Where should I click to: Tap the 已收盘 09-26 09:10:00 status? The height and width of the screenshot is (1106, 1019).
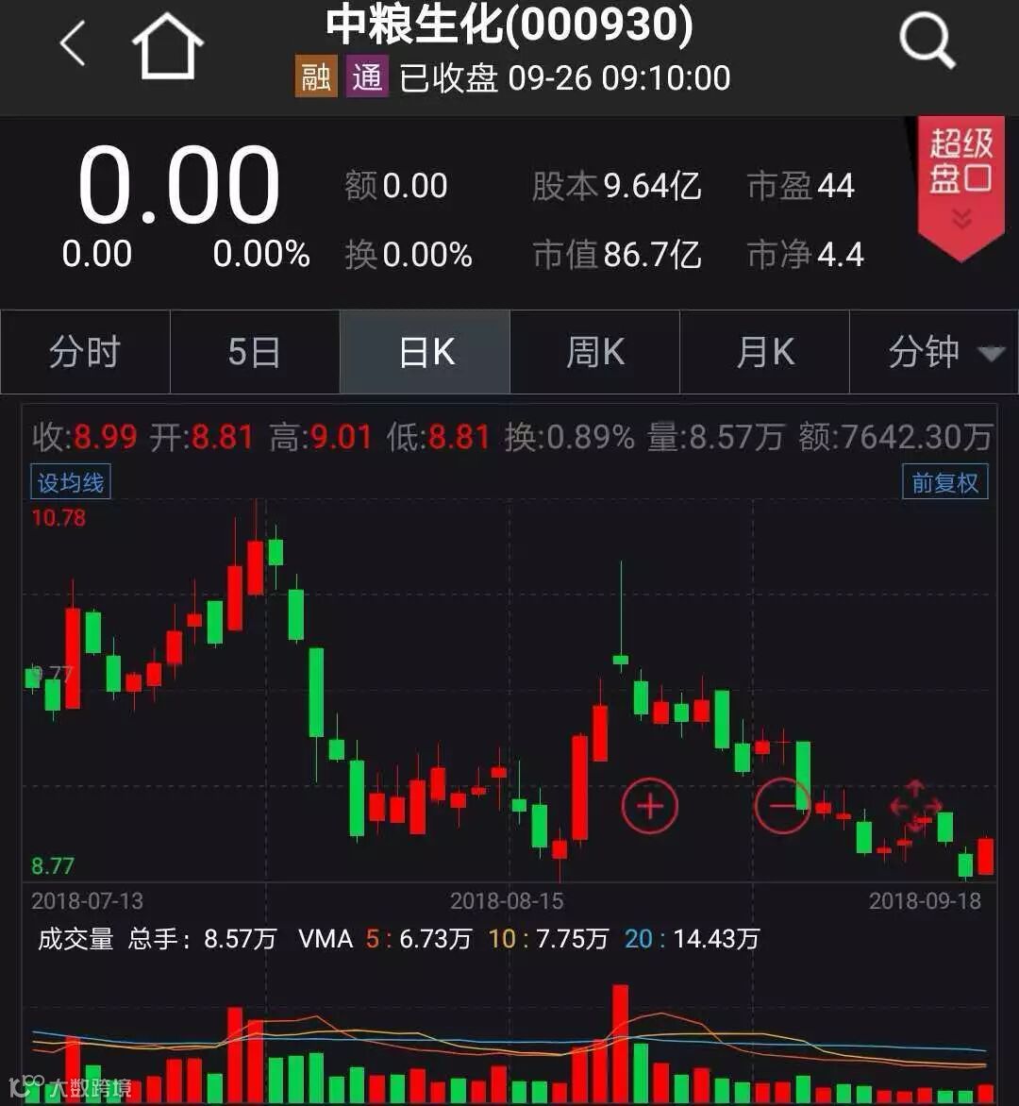coord(564,77)
